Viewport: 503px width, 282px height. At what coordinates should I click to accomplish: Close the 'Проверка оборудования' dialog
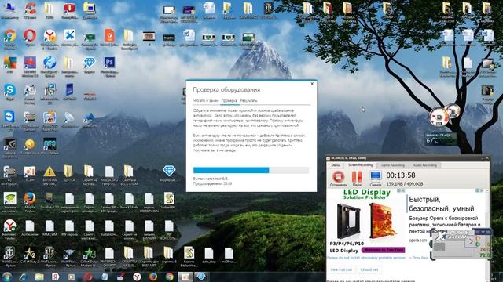312,84
